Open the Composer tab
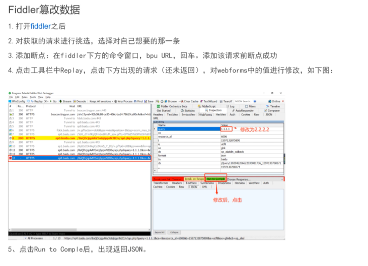 click(x=272, y=110)
